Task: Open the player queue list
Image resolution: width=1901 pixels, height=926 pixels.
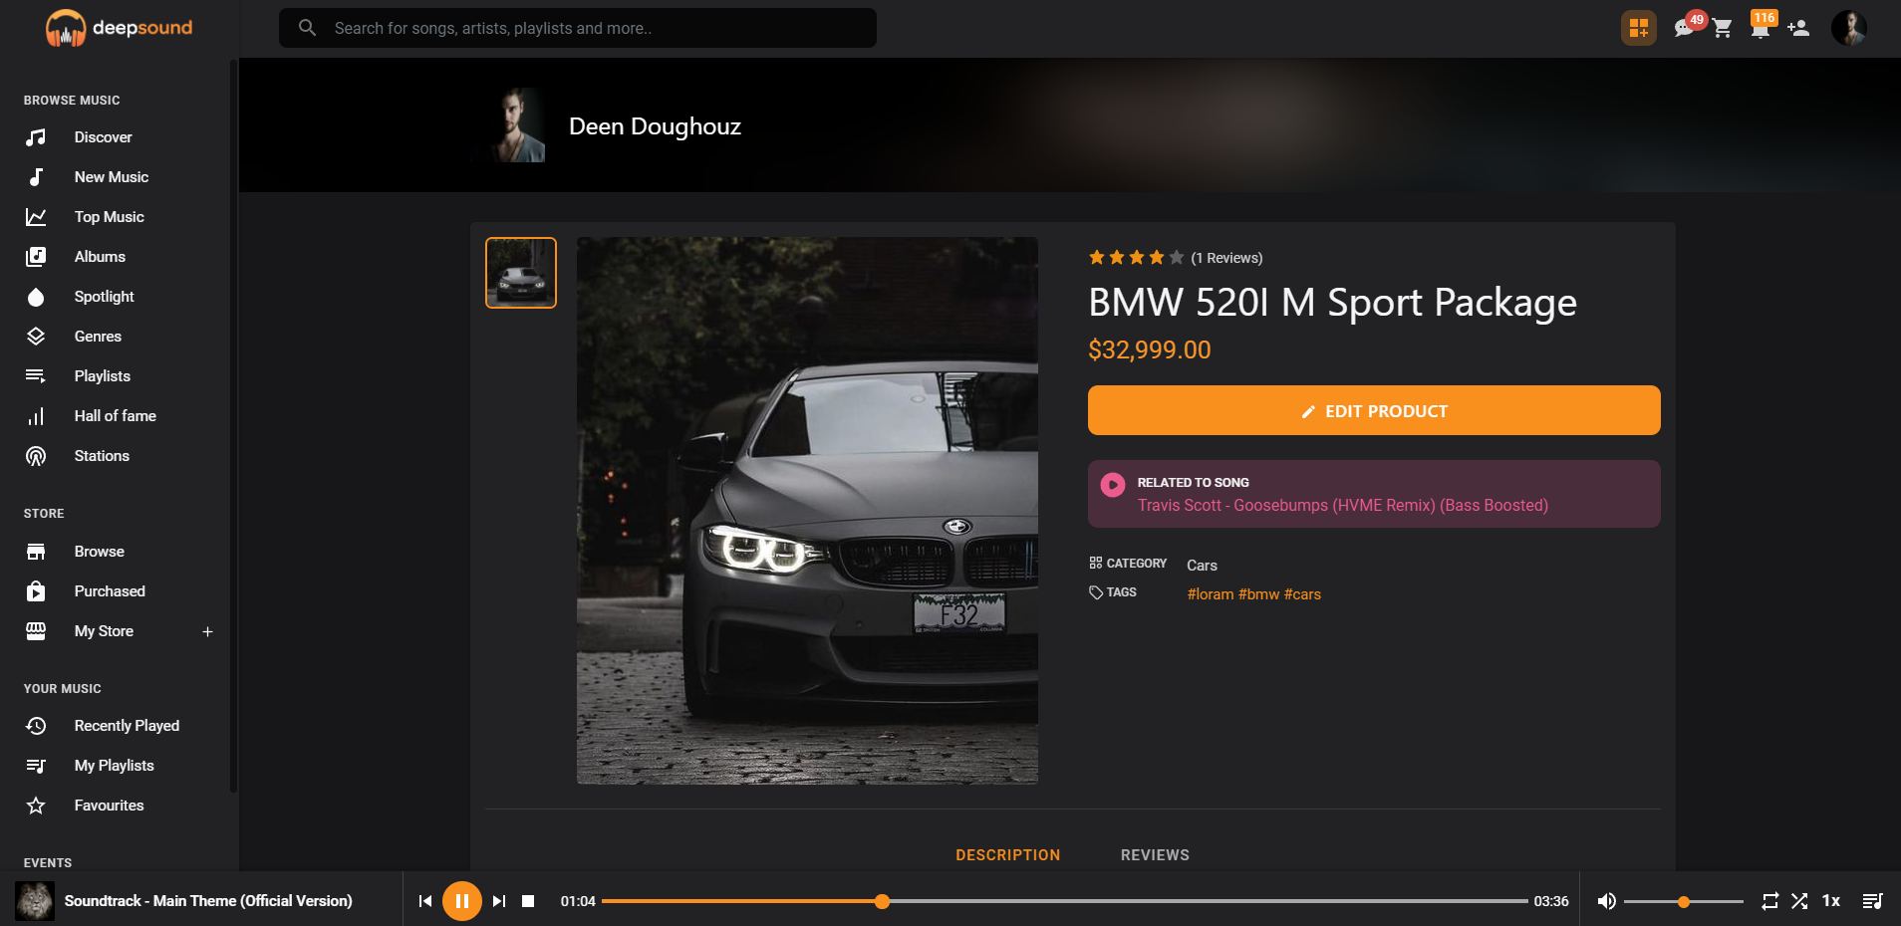Action: tap(1872, 901)
